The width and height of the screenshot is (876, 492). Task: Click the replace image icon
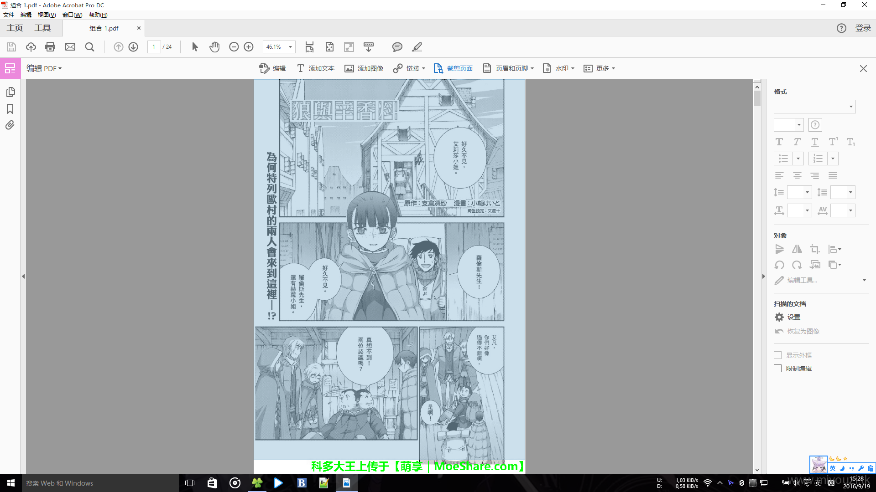(815, 265)
